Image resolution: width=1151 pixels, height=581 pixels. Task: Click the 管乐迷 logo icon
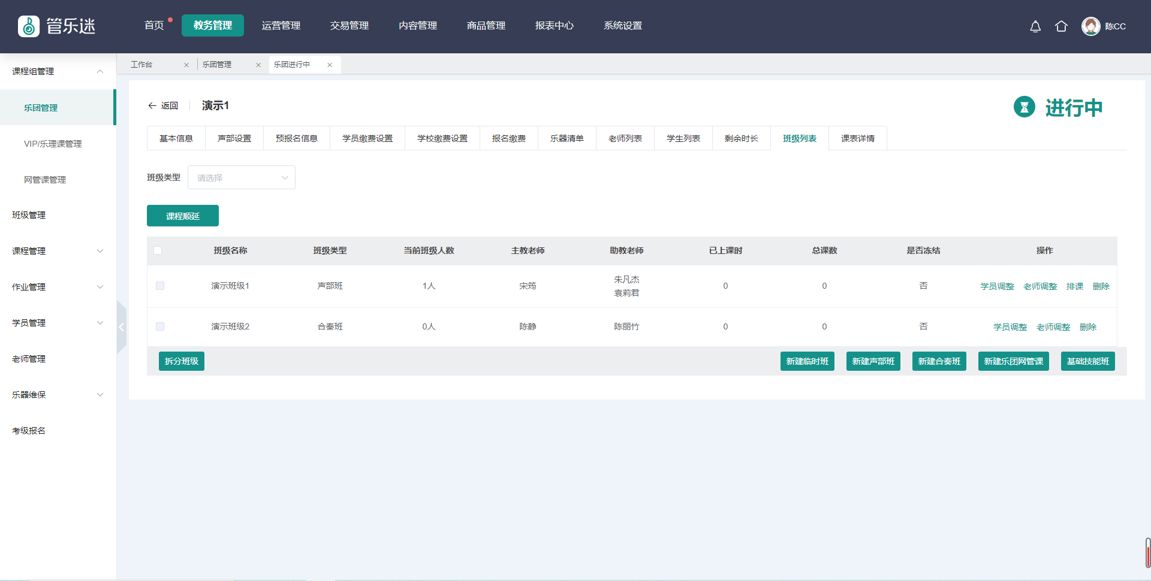point(29,26)
